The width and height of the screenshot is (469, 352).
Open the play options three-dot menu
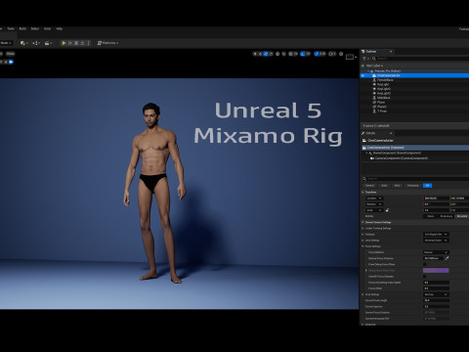pos(88,43)
